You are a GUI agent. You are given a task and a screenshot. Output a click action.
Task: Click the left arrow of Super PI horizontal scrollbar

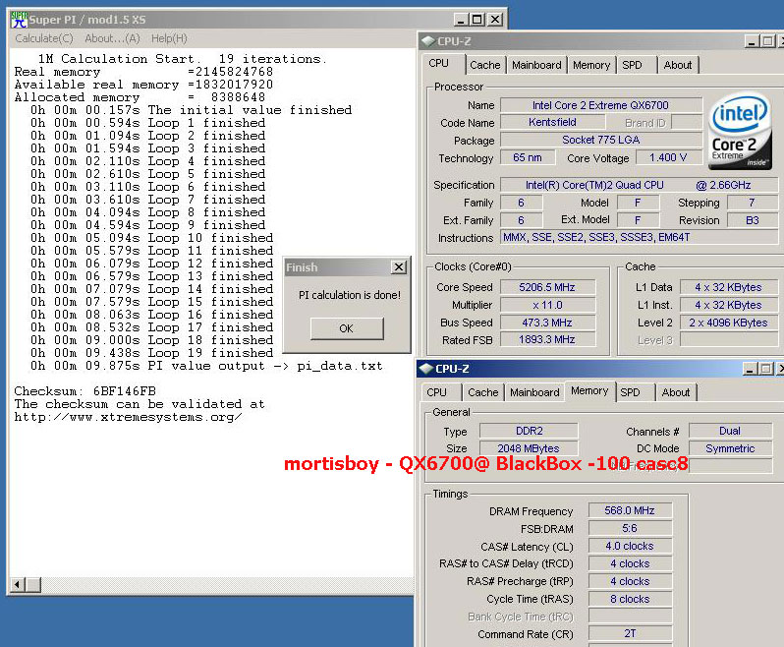pos(19,584)
